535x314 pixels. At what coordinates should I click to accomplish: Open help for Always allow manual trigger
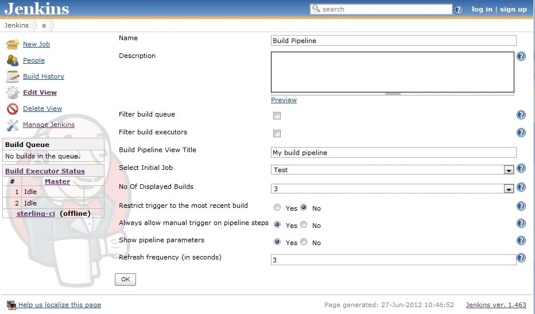click(x=521, y=223)
